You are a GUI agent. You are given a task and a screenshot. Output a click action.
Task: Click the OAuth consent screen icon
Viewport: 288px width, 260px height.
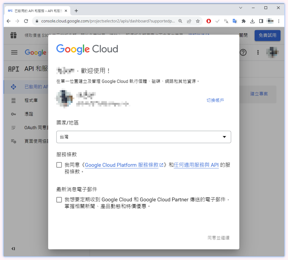click(x=13, y=127)
